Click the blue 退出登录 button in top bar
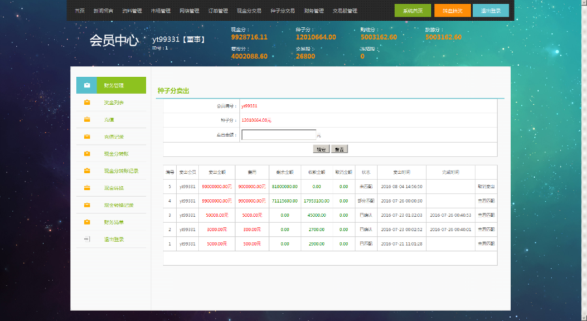This screenshot has width=587, height=321. (x=490, y=10)
